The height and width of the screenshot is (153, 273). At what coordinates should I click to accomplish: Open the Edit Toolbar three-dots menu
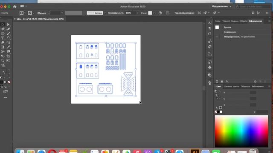(x=6, y=97)
